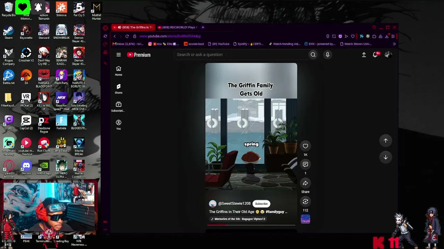Click the YouTube address bar URL
Image resolution: width=444 pixels, height=249 pixels.
point(170,36)
